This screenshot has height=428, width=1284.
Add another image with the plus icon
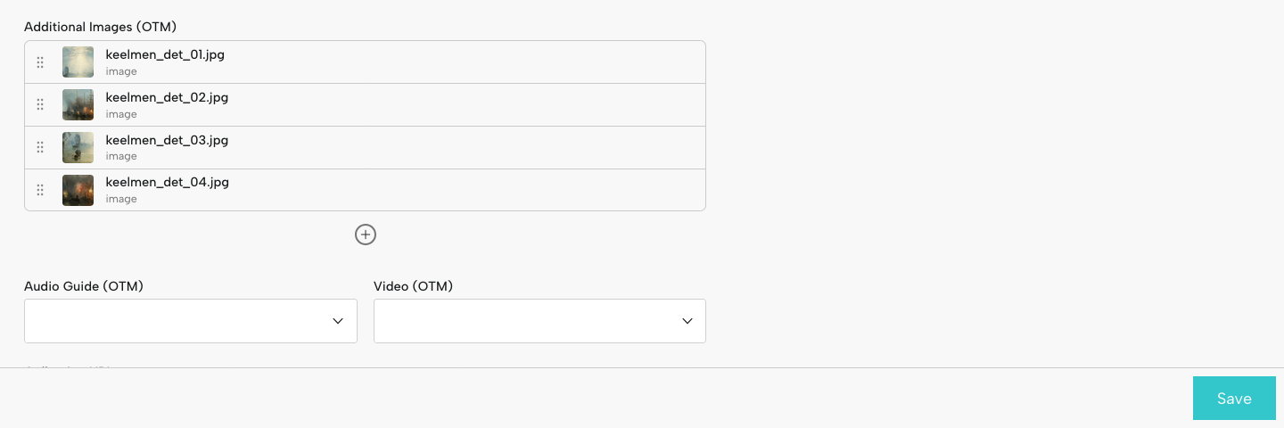point(366,235)
